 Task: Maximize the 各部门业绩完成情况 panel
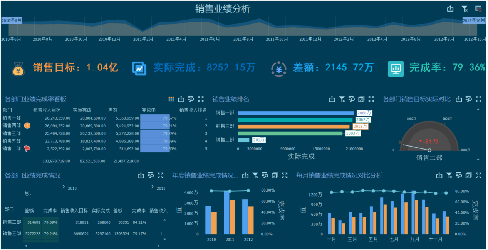coord(161,175)
